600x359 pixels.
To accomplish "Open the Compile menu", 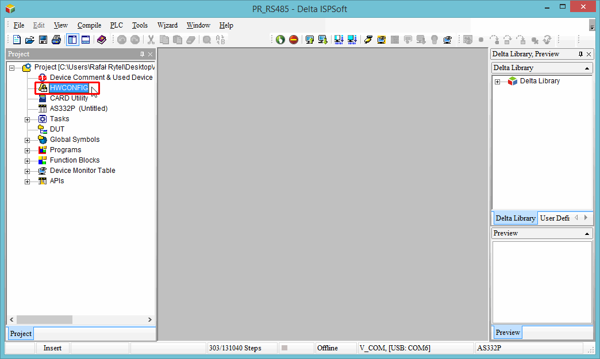I will pos(89,25).
